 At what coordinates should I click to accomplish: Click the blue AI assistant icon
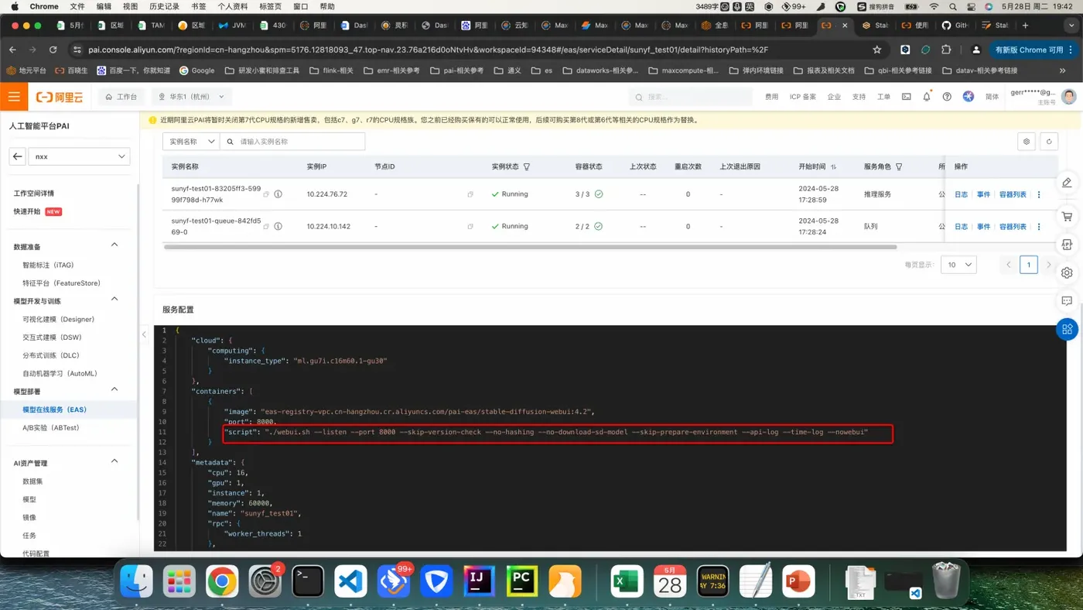point(969,97)
